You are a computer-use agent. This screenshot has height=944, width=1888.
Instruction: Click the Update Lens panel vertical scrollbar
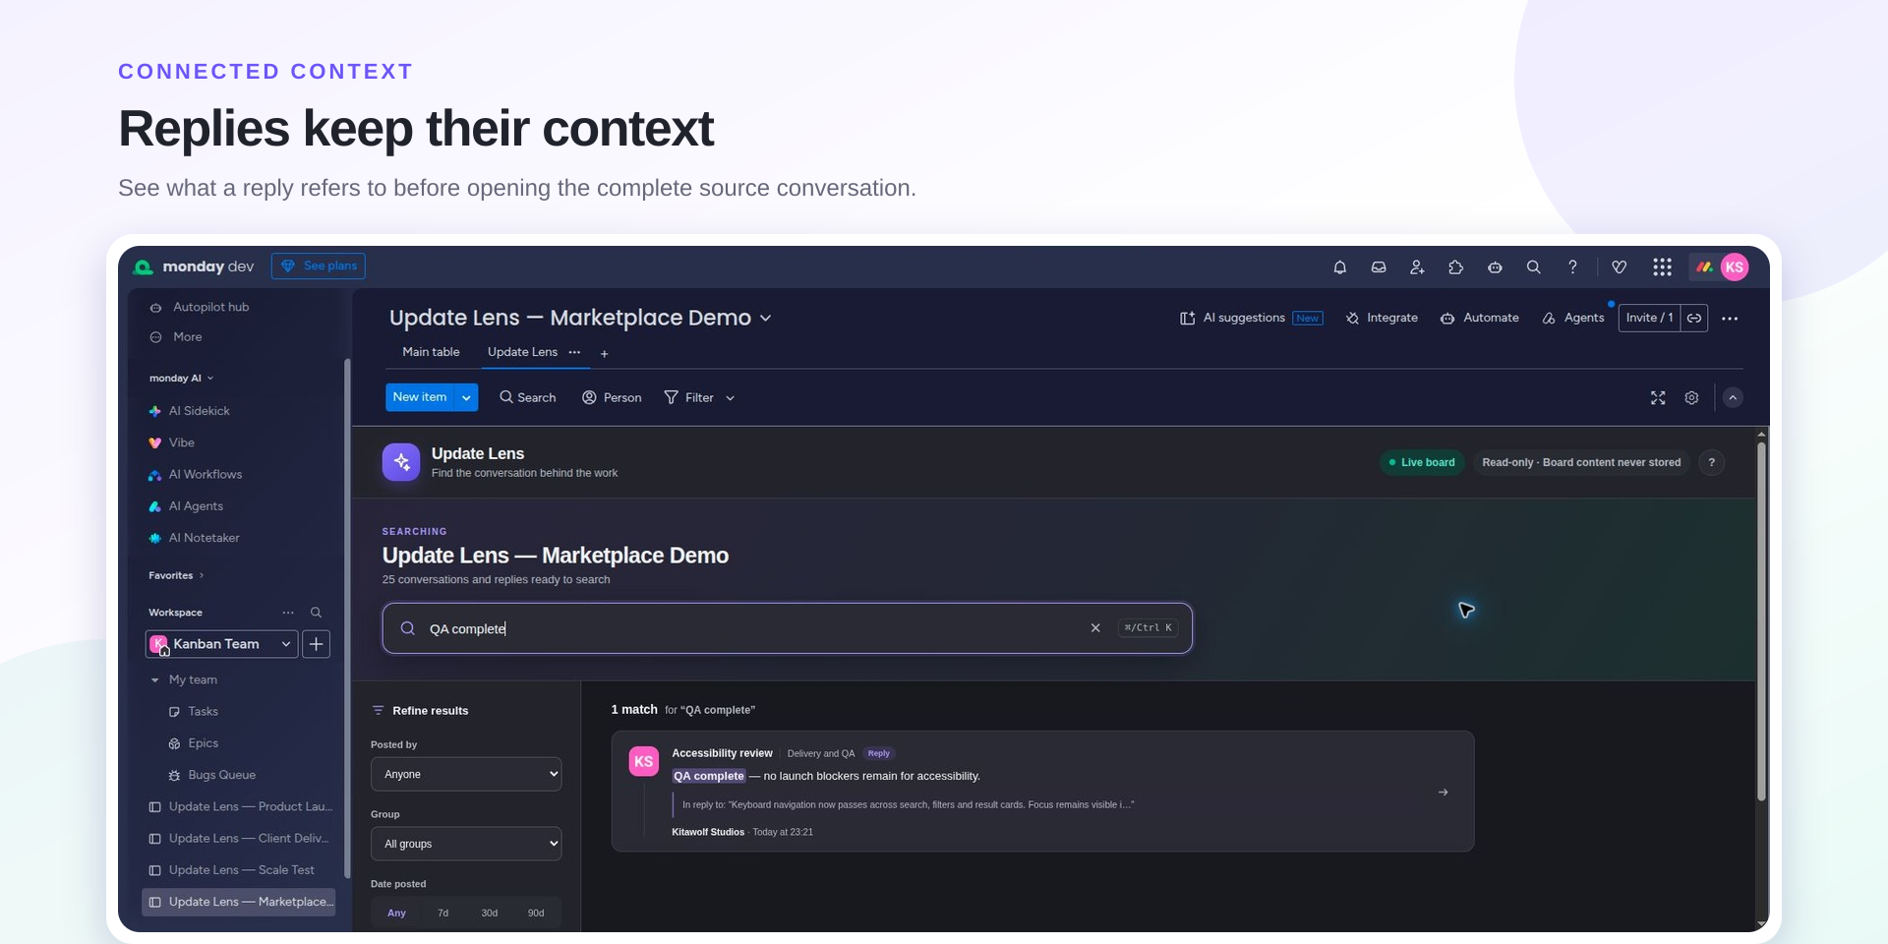tap(1761, 619)
